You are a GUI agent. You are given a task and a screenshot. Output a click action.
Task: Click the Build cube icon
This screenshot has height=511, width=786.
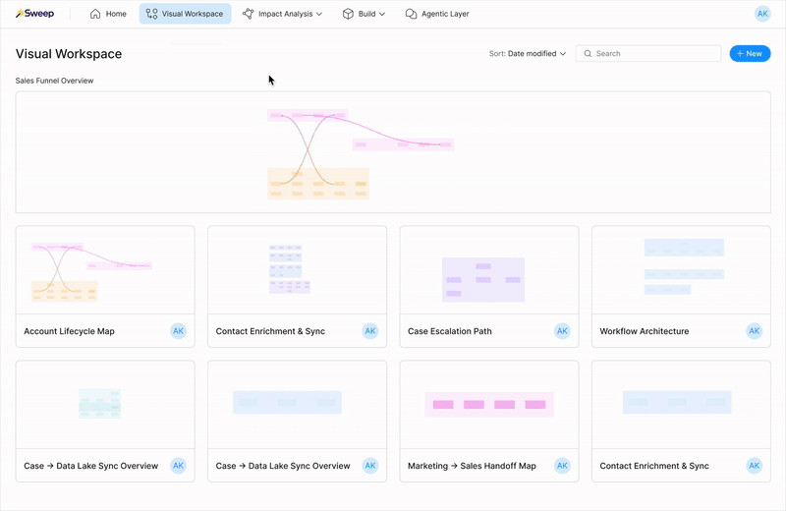(x=349, y=14)
